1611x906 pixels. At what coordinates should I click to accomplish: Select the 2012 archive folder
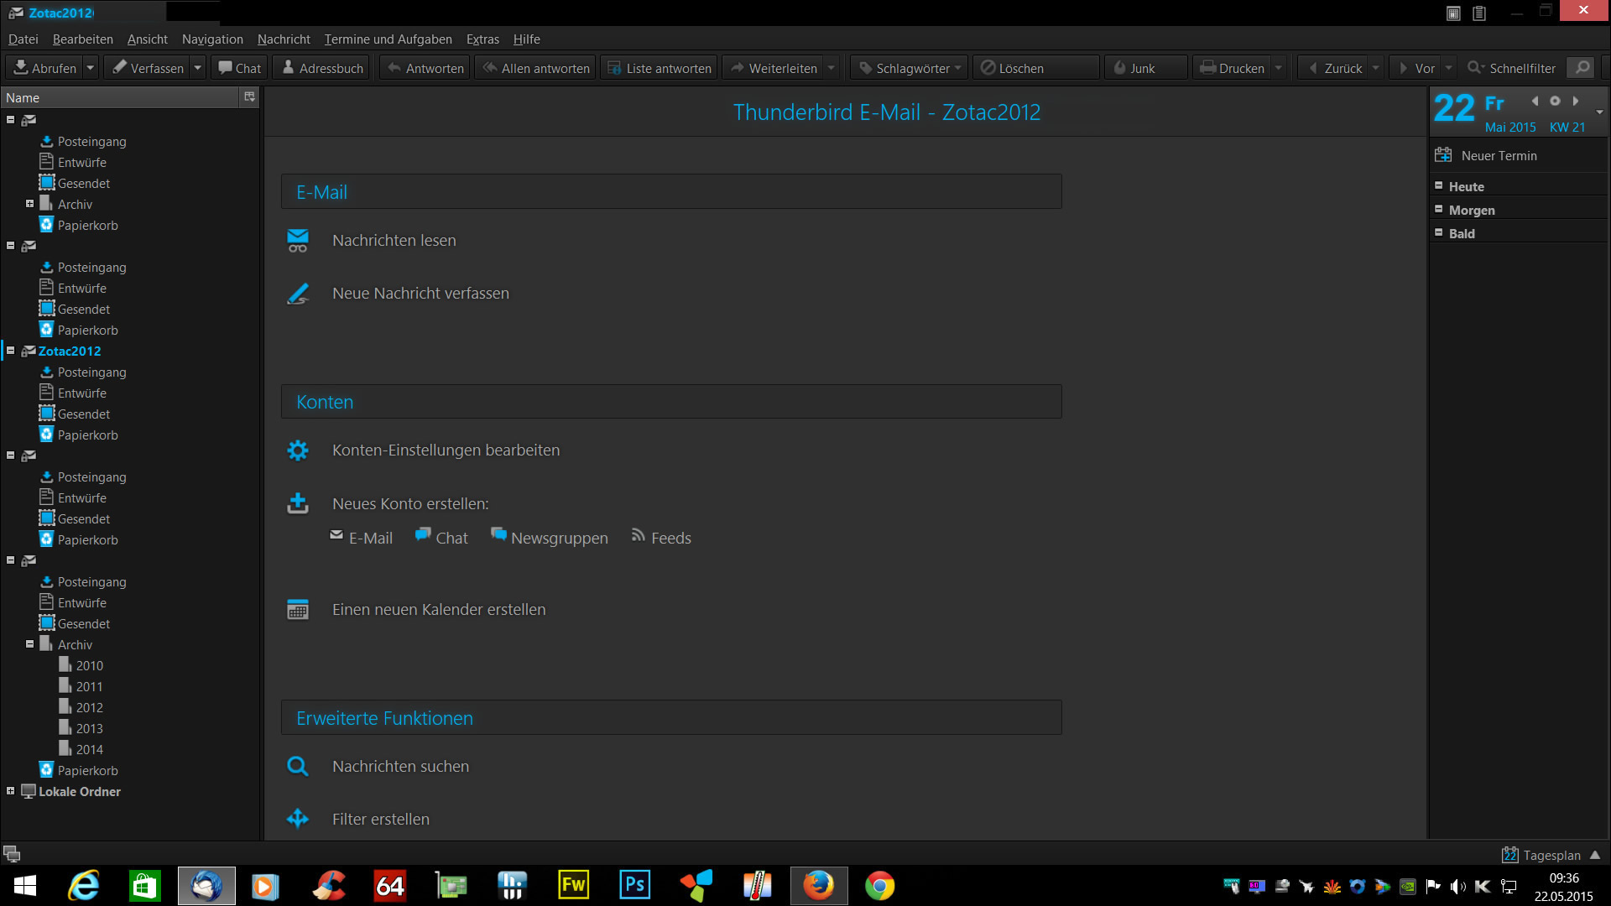coord(89,707)
